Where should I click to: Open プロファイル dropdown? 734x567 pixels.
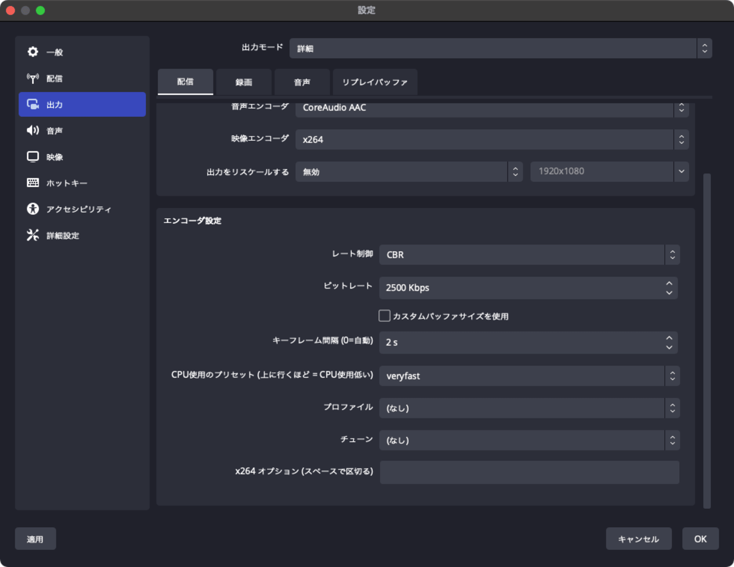tap(529, 408)
